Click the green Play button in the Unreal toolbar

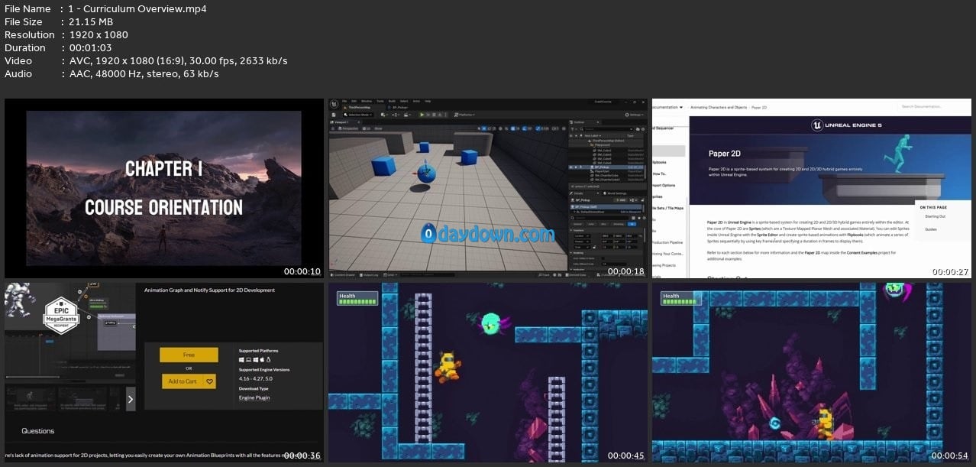[x=422, y=115]
